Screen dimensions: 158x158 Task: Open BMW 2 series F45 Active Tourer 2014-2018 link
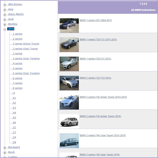pyautogui.click(x=103, y=97)
